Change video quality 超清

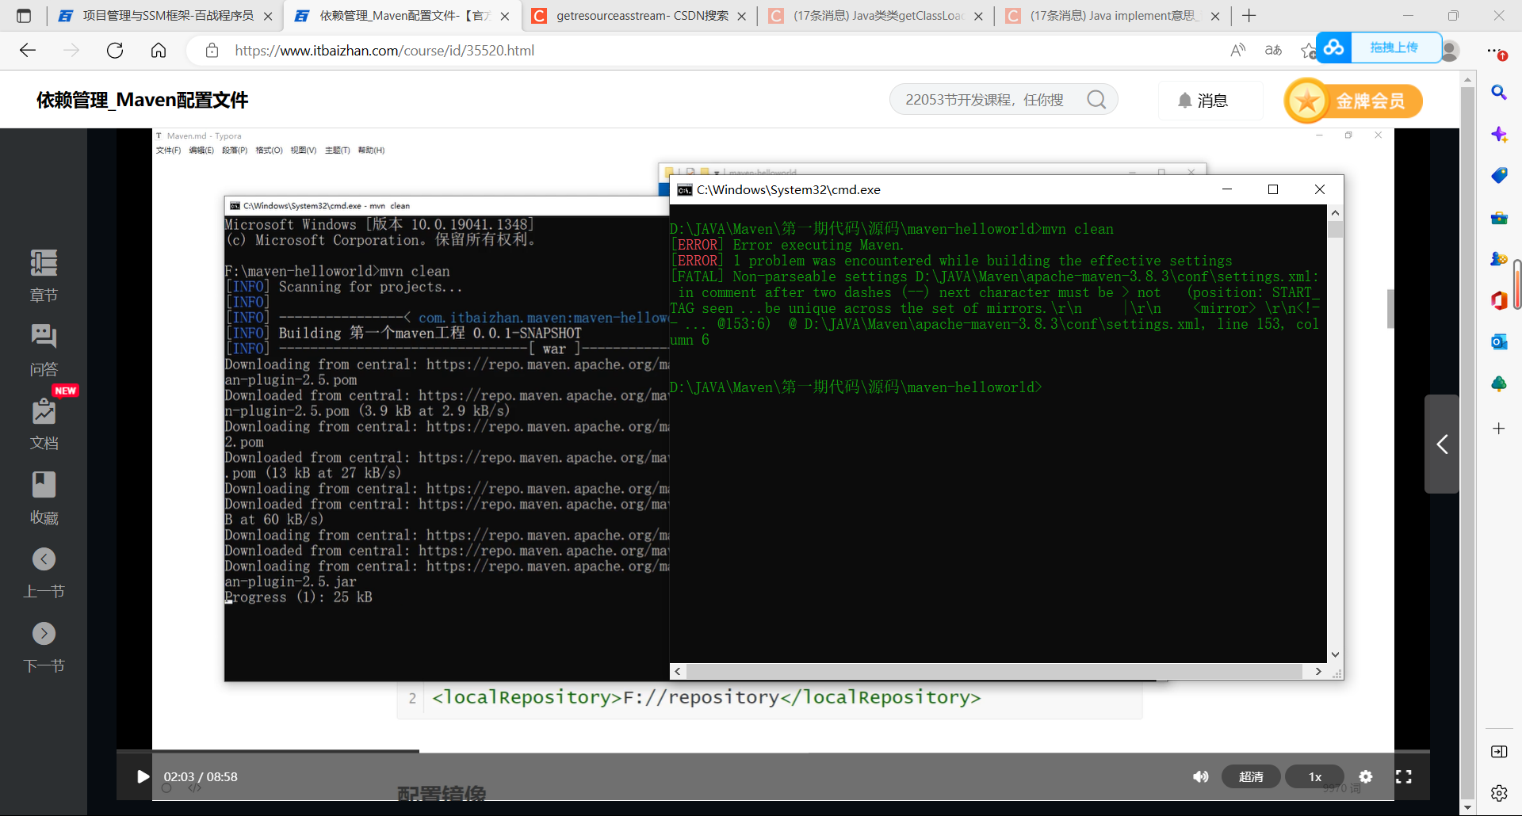[1251, 776]
